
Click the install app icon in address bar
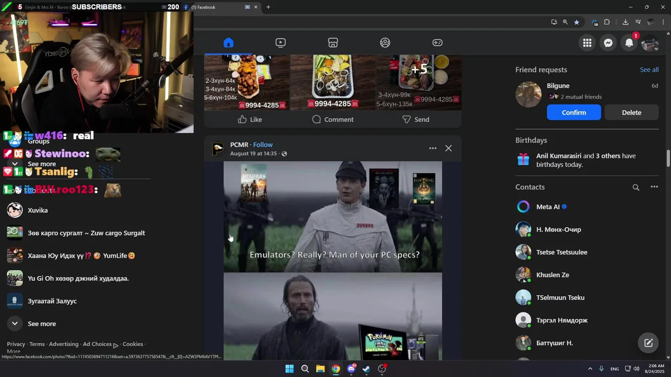tap(554, 22)
